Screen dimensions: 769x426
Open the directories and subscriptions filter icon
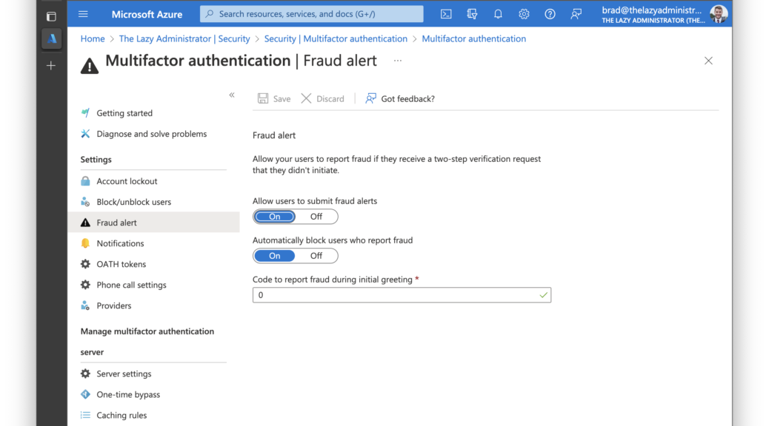pos(472,14)
